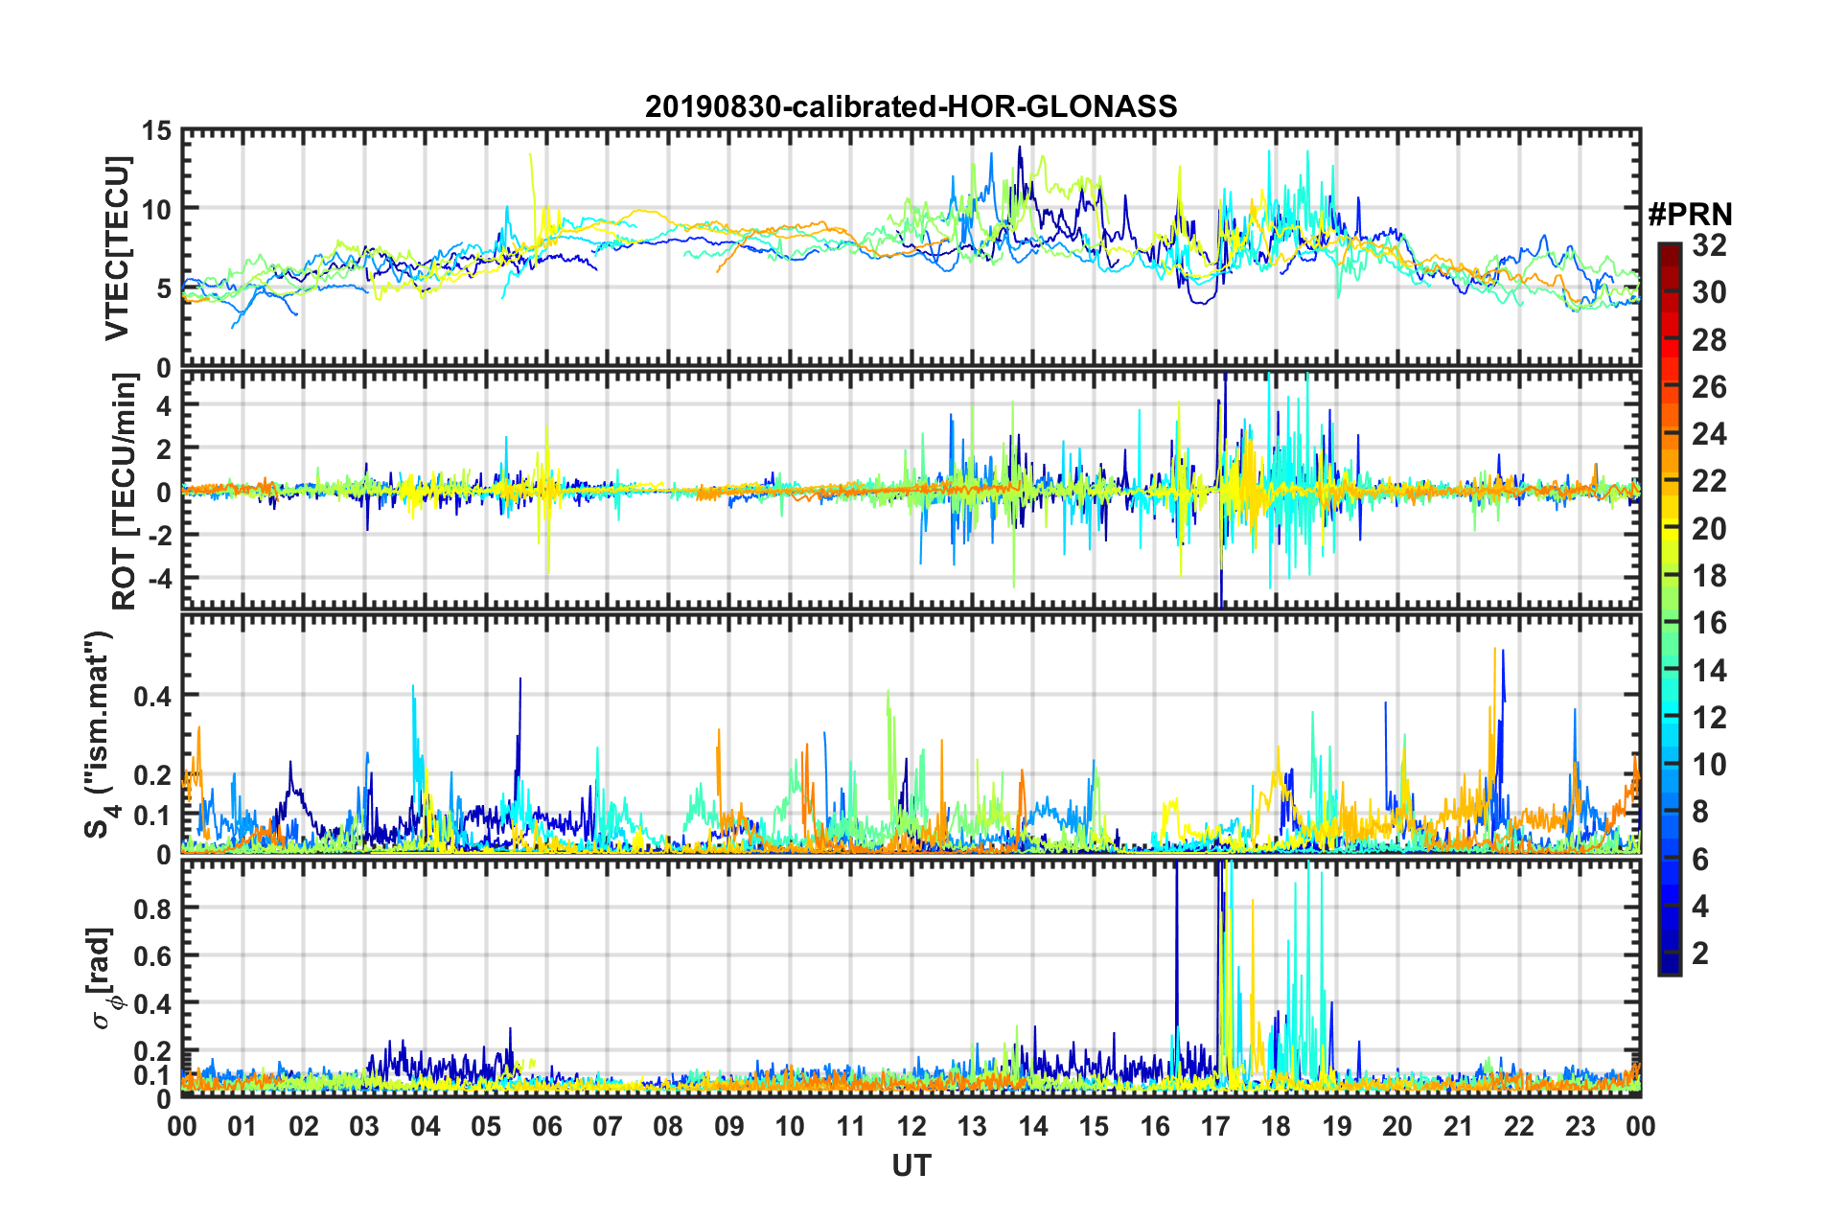Select colorbar tick label 12
This screenshot has width=1823, height=1219.
1709,718
